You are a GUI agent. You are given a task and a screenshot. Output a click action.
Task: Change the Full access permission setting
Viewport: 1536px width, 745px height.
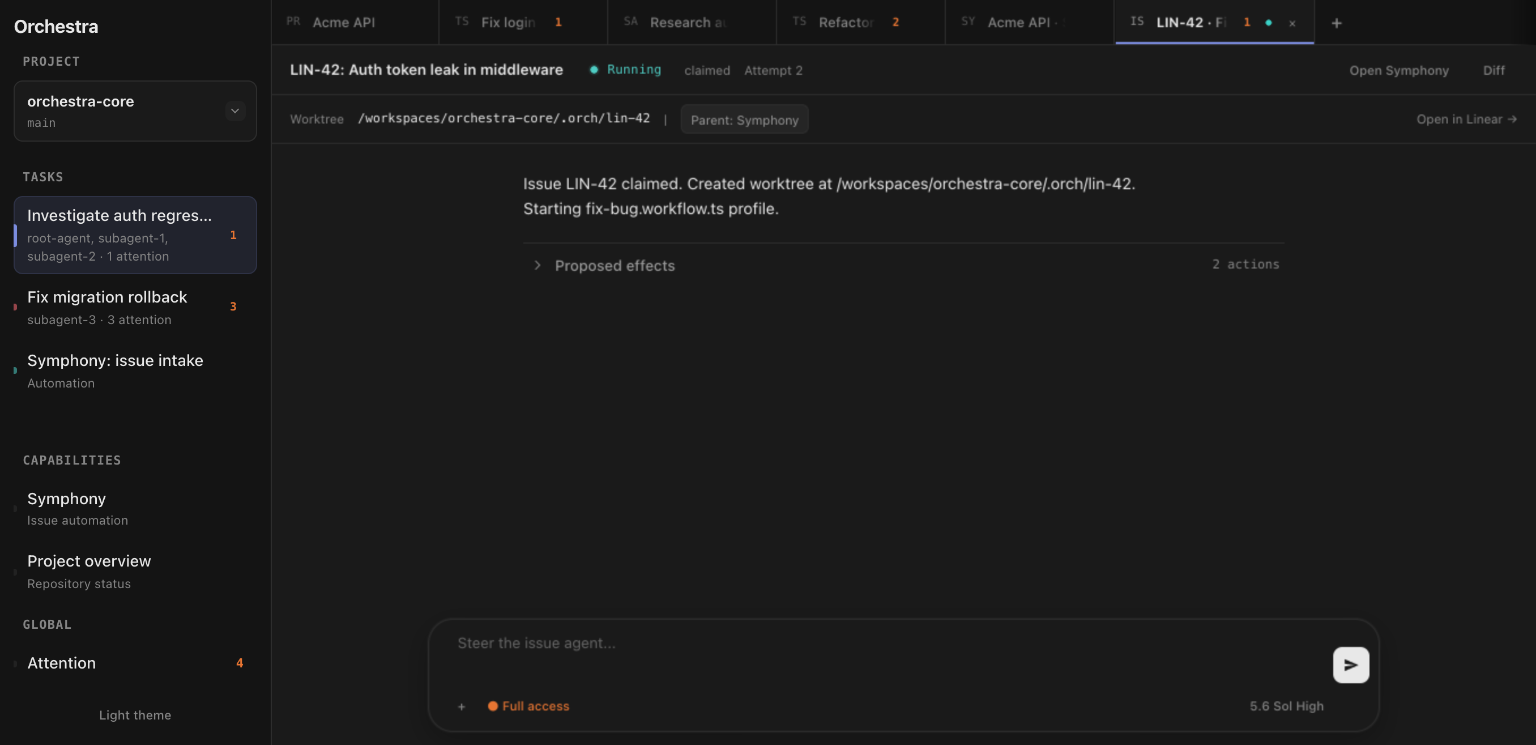coord(528,706)
